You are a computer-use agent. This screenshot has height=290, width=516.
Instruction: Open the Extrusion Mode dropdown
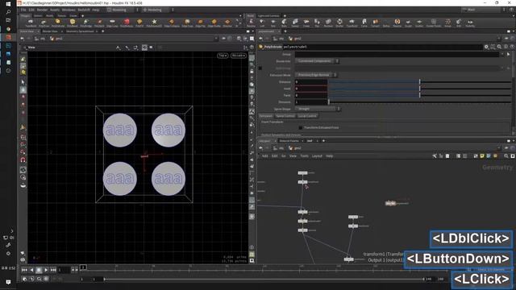click(315, 75)
